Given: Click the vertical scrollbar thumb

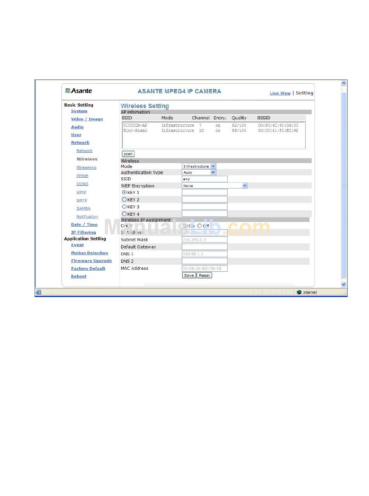Looking at the screenshot, I should pyautogui.click(x=343, y=185).
